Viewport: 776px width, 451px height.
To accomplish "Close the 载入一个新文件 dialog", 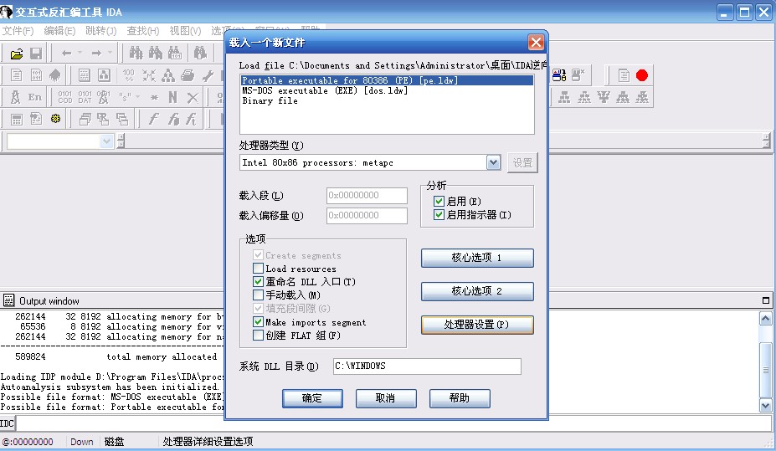I will 536,43.
